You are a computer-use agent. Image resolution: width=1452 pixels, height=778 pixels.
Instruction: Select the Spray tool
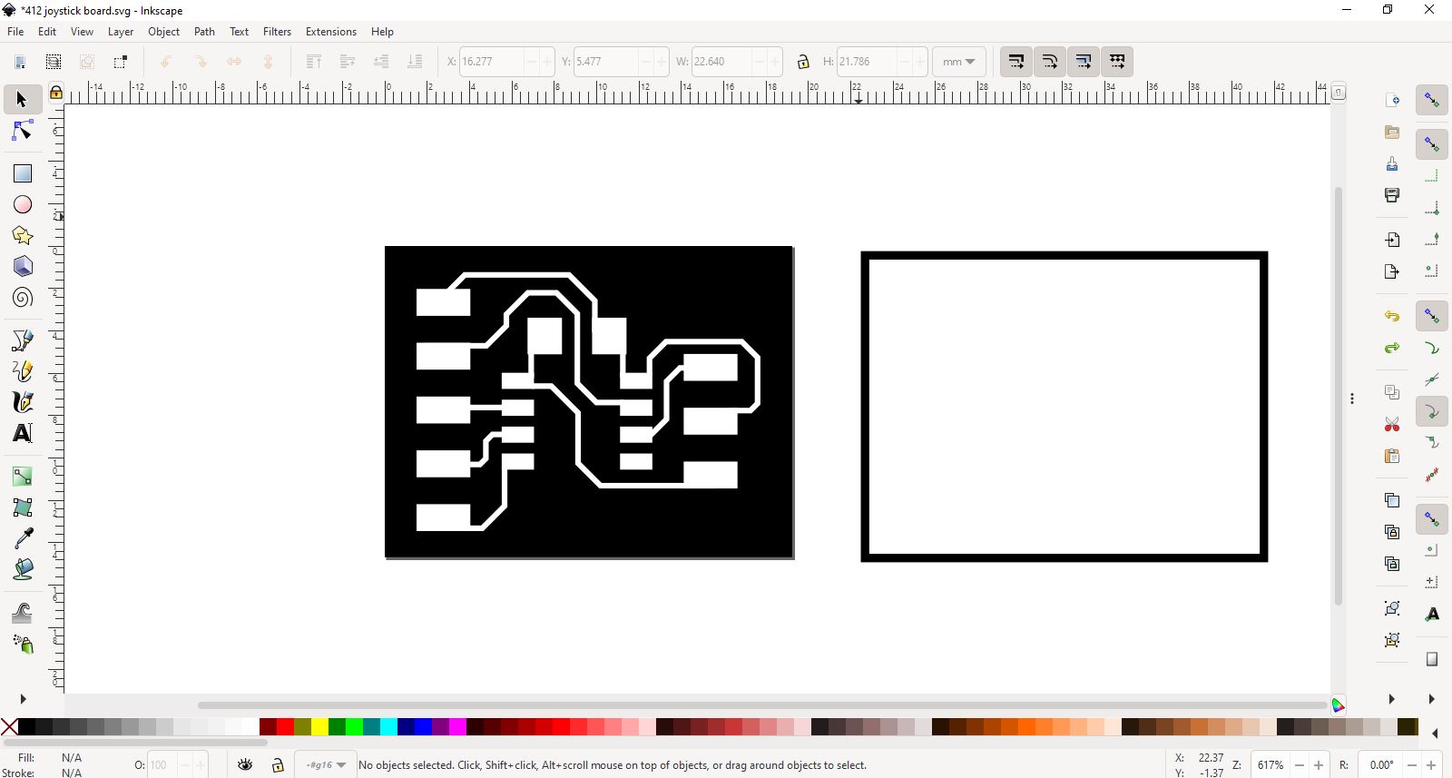[23, 644]
